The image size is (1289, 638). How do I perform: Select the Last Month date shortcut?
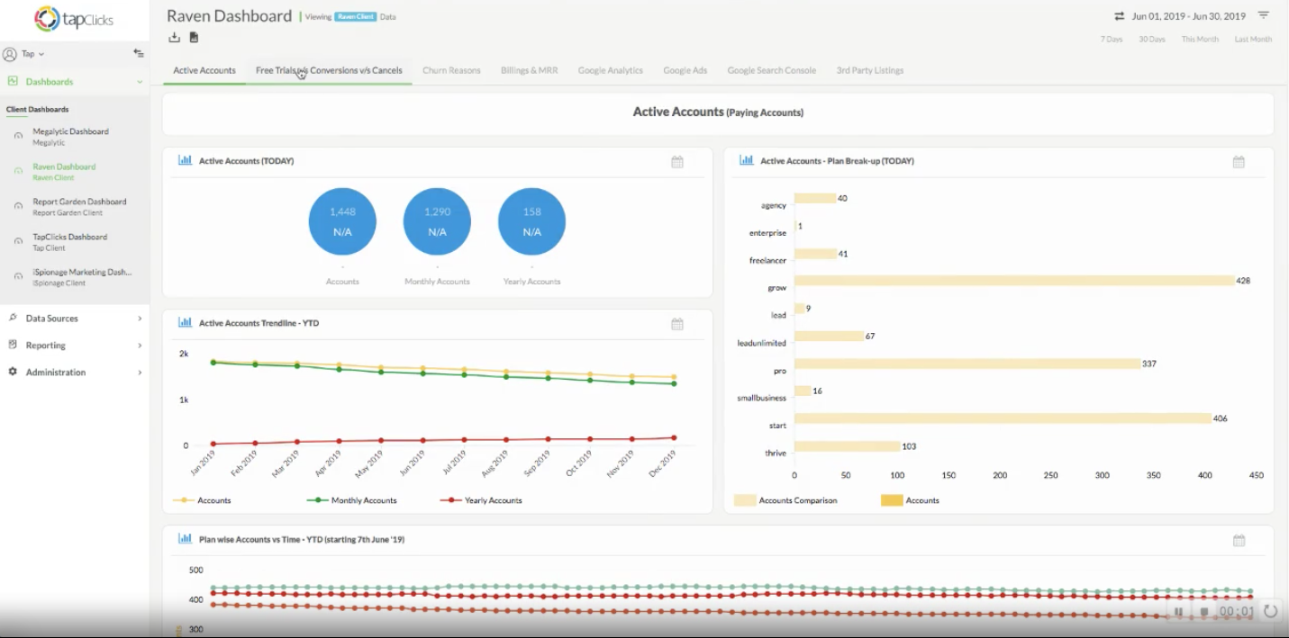[x=1253, y=40]
